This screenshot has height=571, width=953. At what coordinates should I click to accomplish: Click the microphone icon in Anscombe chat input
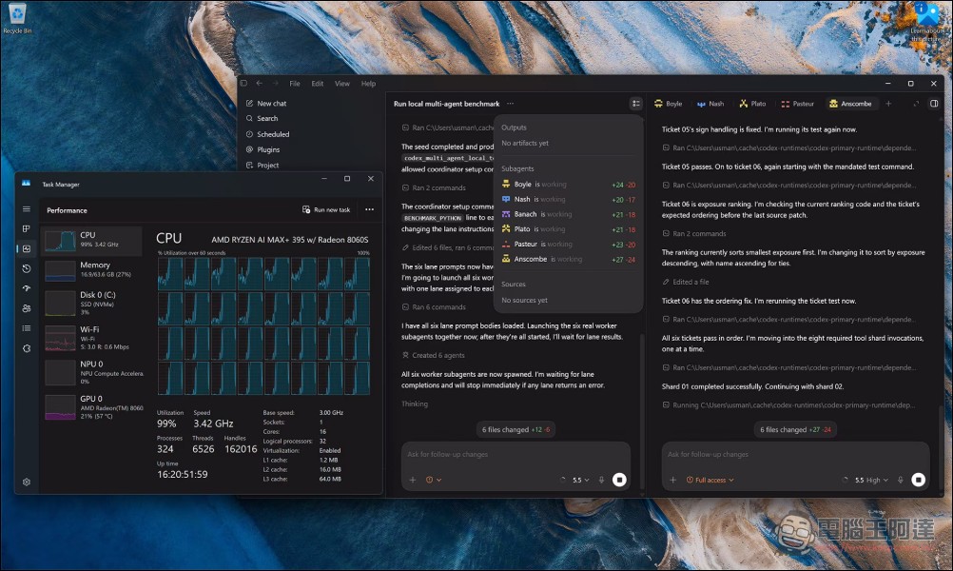(x=901, y=480)
